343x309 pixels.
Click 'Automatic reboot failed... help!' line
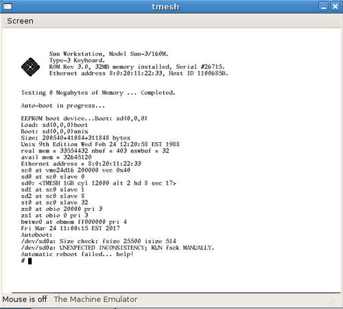78,254
